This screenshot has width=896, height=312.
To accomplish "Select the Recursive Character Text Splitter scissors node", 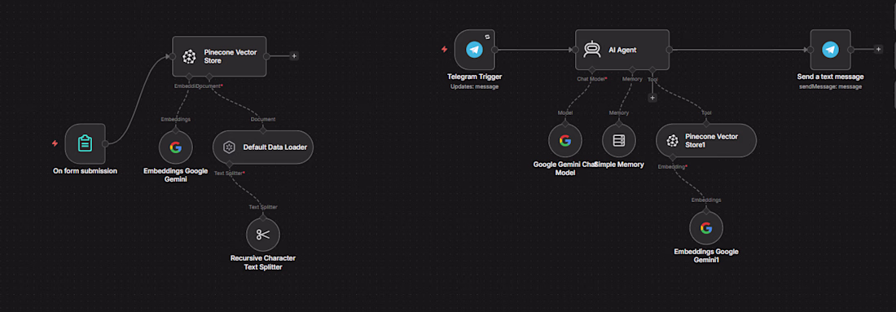I will coord(263,235).
